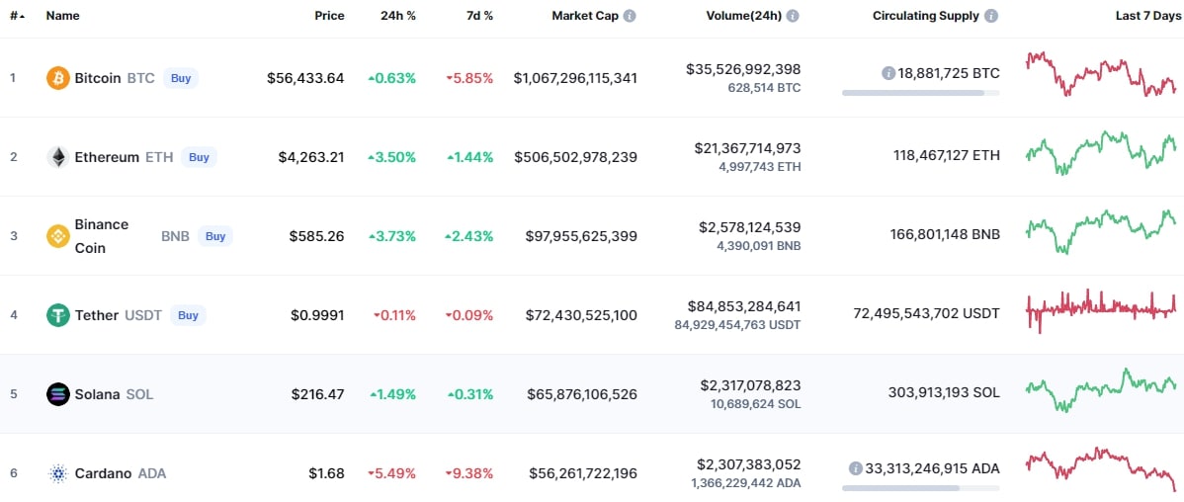Click the Volume(24h) info icon

[794, 15]
